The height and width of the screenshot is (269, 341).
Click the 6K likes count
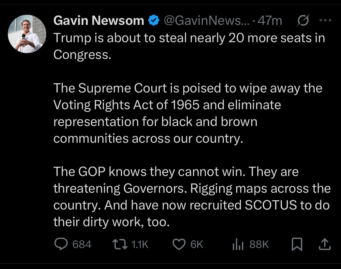pyautogui.click(x=197, y=245)
